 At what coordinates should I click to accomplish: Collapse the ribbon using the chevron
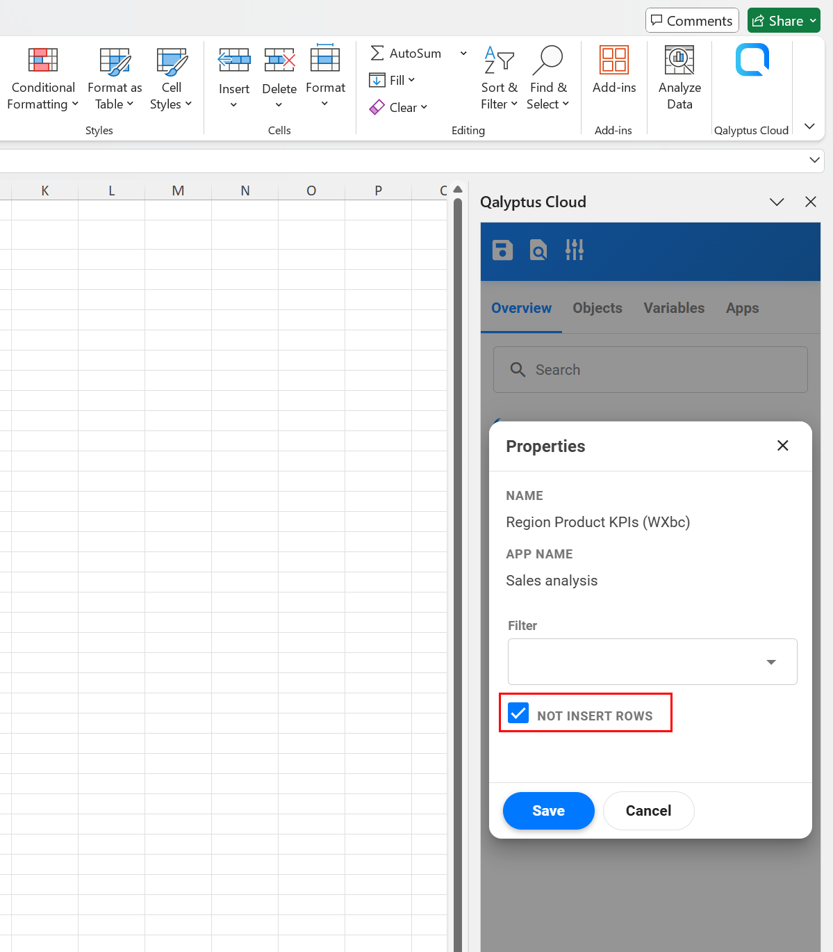coord(809,126)
